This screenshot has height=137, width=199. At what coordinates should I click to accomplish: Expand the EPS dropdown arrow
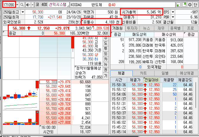pos(173,12)
